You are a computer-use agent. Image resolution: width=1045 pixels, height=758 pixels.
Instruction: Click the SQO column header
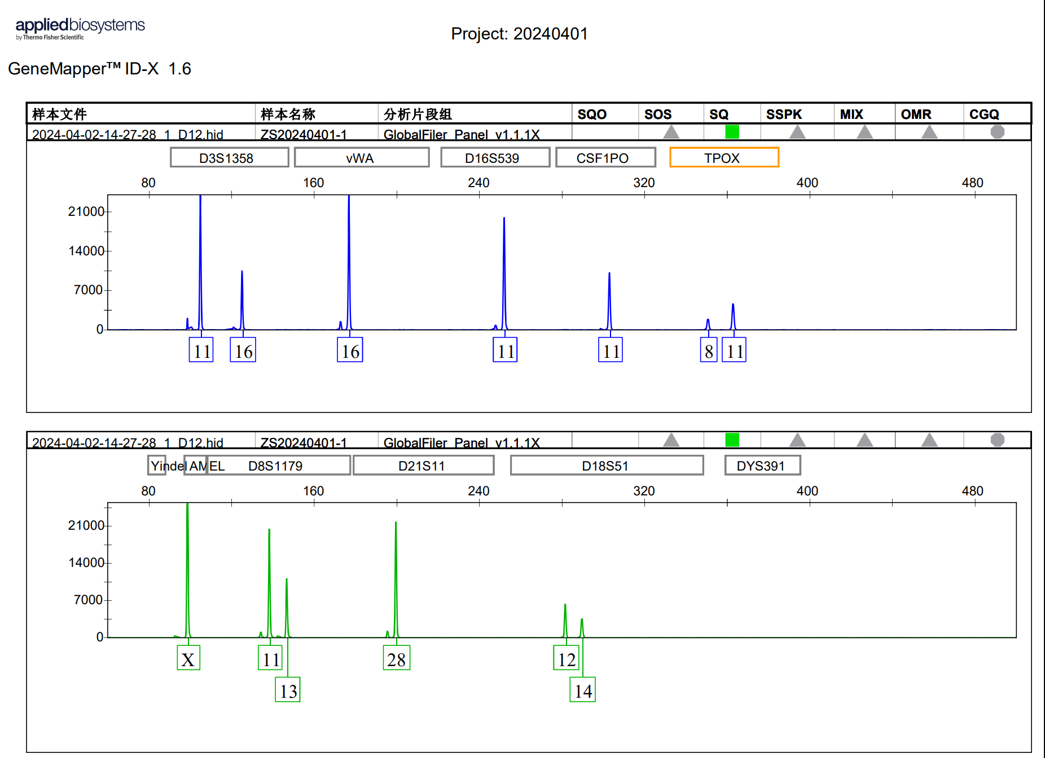click(592, 114)
